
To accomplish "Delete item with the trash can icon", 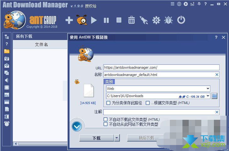I will pyautogui.click(x=131, y=20).
